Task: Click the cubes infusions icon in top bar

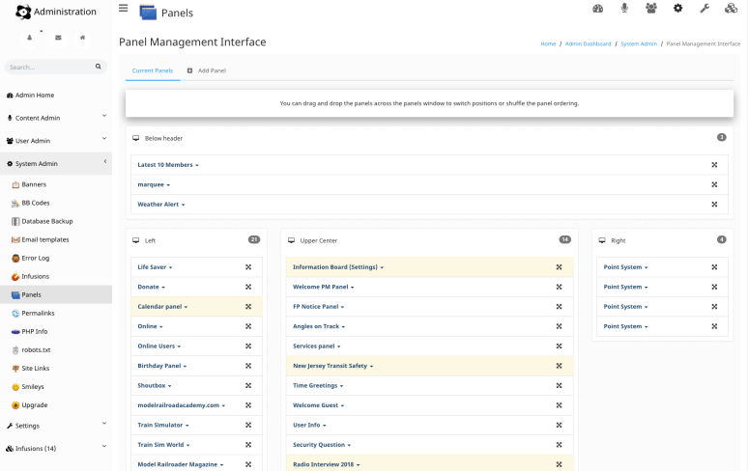Action: pos(732,9)
